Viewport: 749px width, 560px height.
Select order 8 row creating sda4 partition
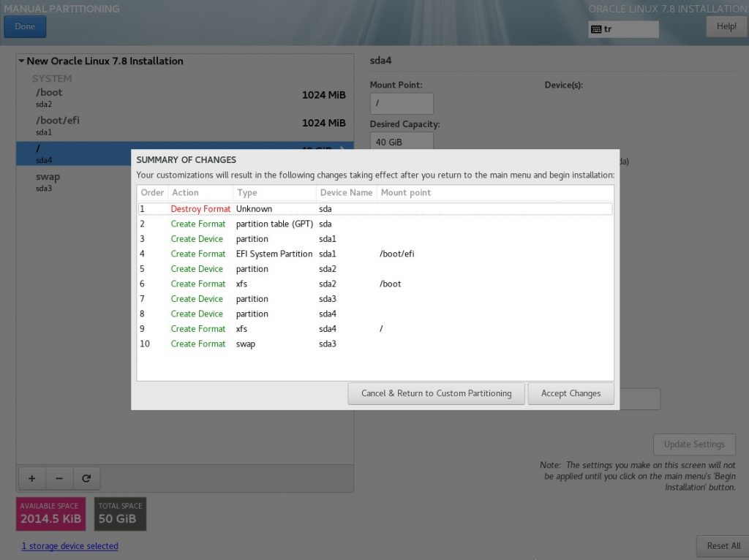click(375, 314)
